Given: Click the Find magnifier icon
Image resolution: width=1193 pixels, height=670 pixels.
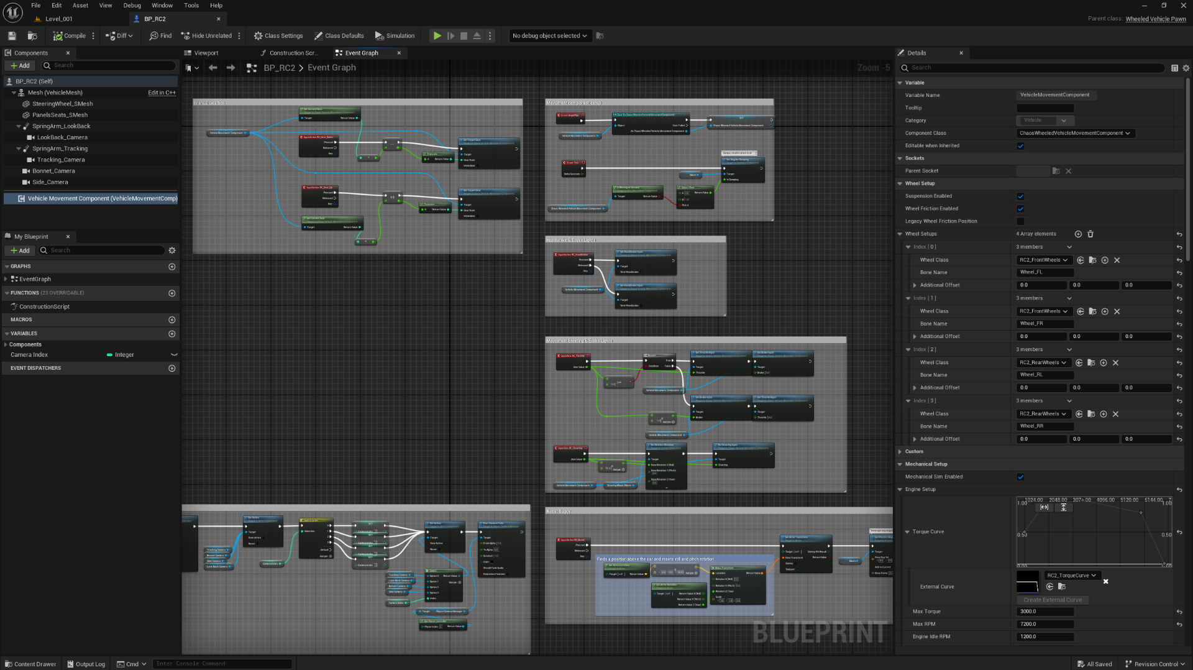Looking at the screenshot, I should [153, 36].
